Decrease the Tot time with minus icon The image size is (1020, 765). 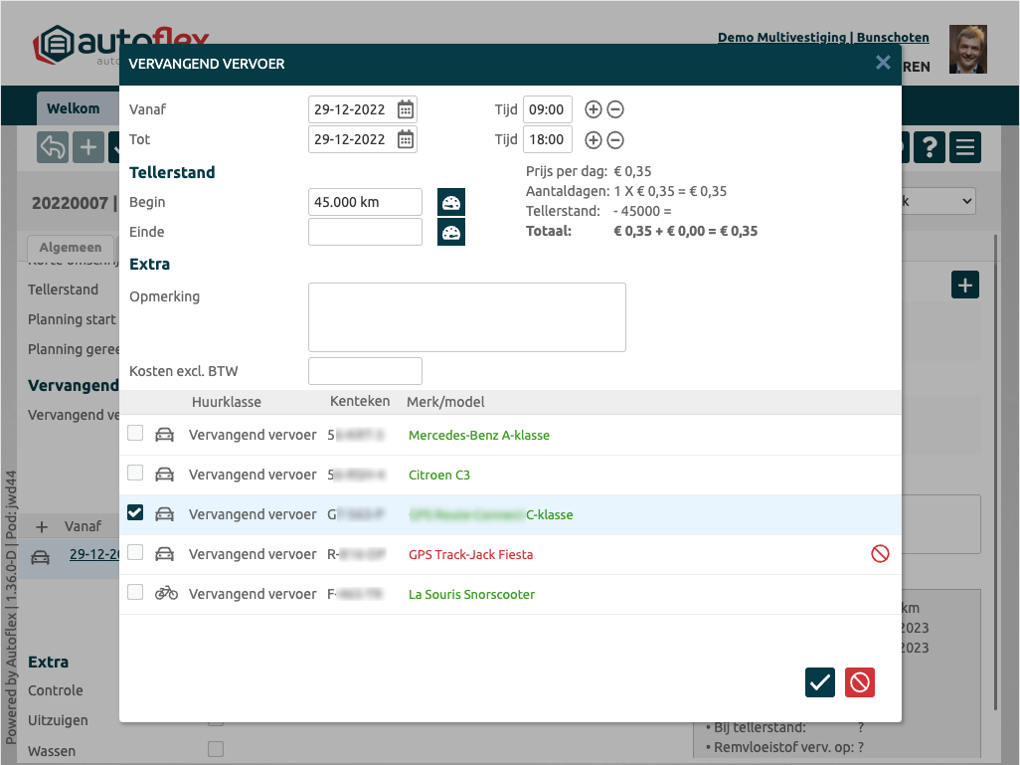click(x=615, y=140)
